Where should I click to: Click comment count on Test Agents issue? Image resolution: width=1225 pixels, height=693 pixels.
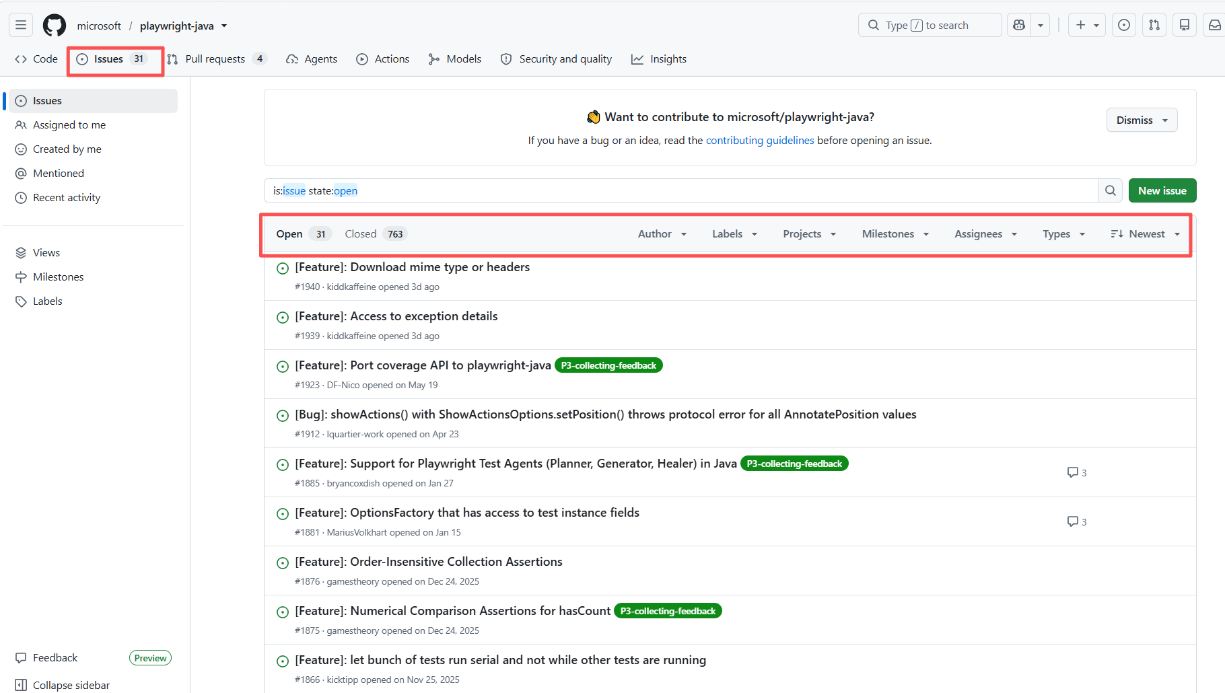(1077, 472)
